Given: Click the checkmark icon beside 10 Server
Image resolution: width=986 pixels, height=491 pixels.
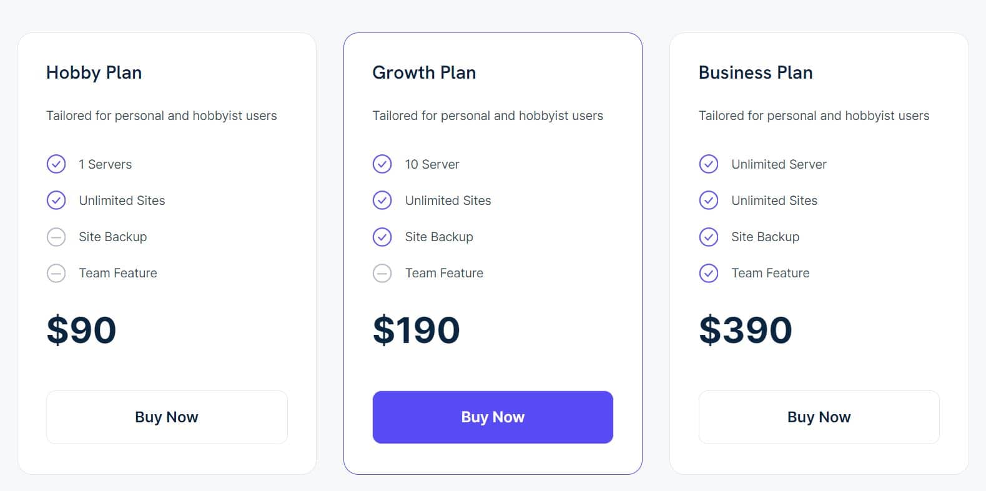Looking at the screenshot, I should tap(382, 164).
